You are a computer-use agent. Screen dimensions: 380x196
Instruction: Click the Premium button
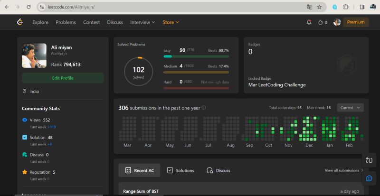point(356,22)
